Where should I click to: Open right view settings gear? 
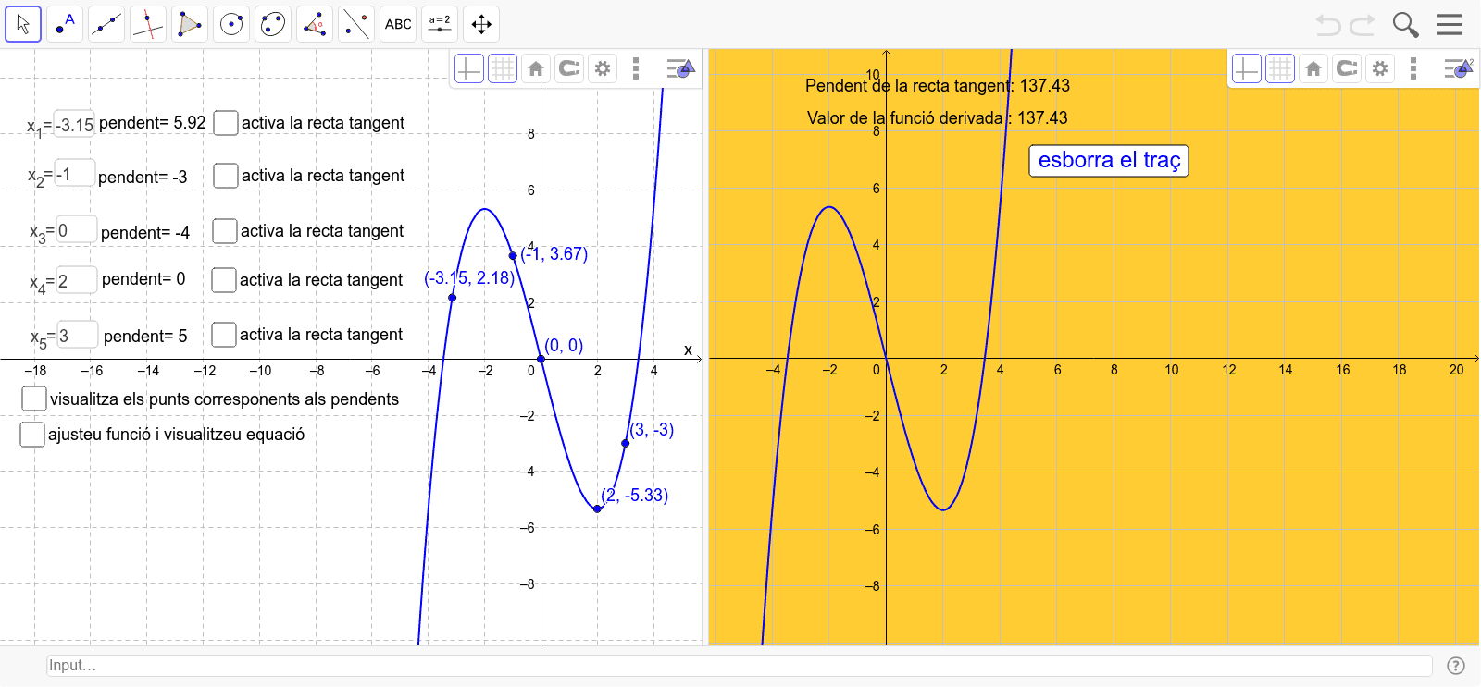[1380, 68]
